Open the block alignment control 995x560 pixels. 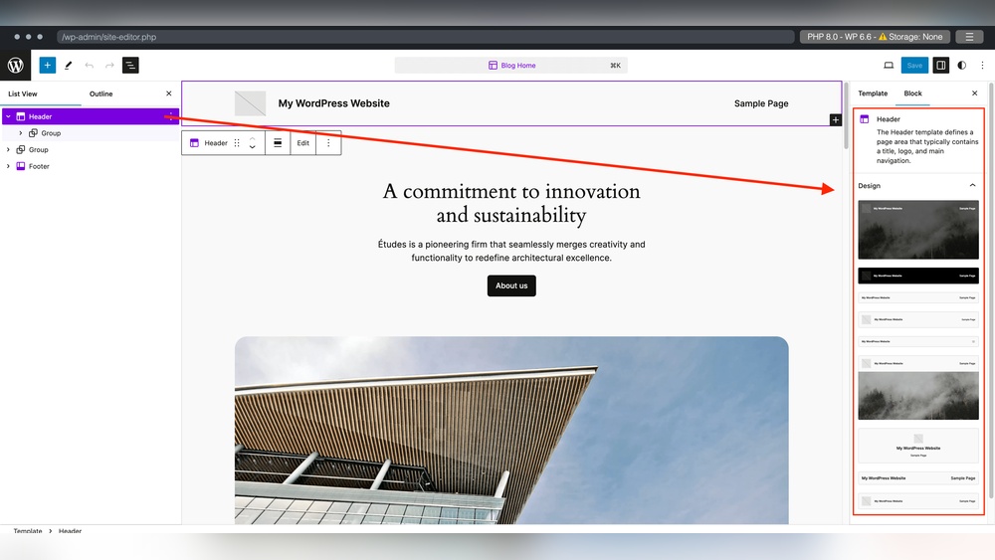click(x=278, y=143)
